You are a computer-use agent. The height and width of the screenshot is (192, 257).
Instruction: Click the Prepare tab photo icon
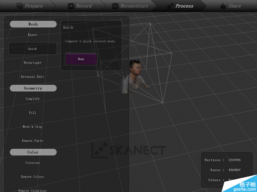tap(20, 6)
